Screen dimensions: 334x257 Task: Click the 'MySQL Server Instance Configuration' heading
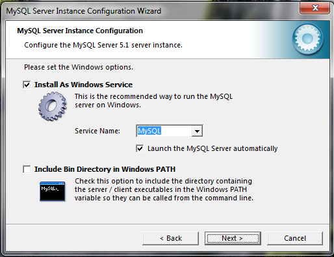pos(80,31)
